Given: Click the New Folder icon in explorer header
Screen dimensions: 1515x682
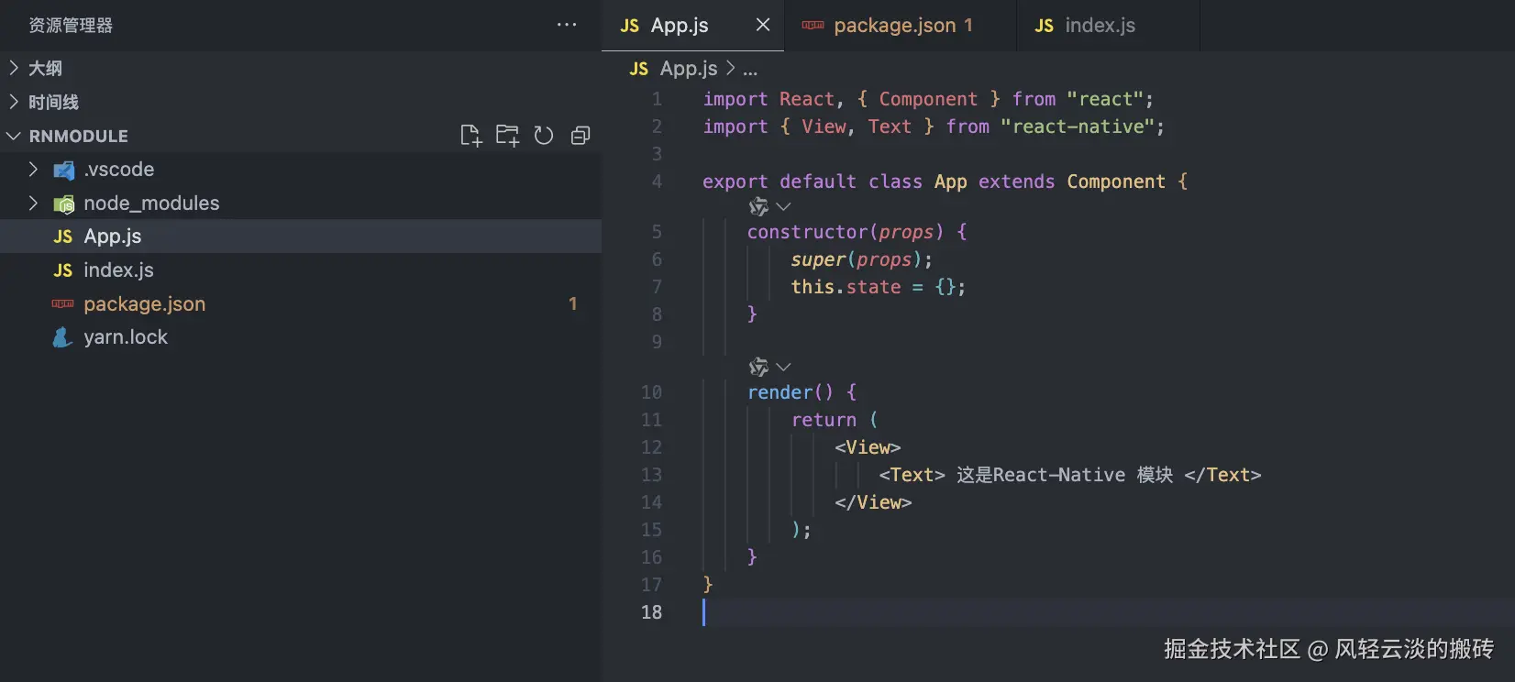Looking at the screenshot, I should (x=507, y=136).
